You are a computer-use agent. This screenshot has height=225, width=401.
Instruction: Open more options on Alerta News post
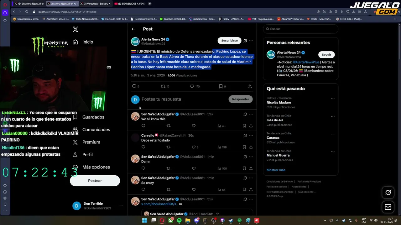[x=251, y=41]
